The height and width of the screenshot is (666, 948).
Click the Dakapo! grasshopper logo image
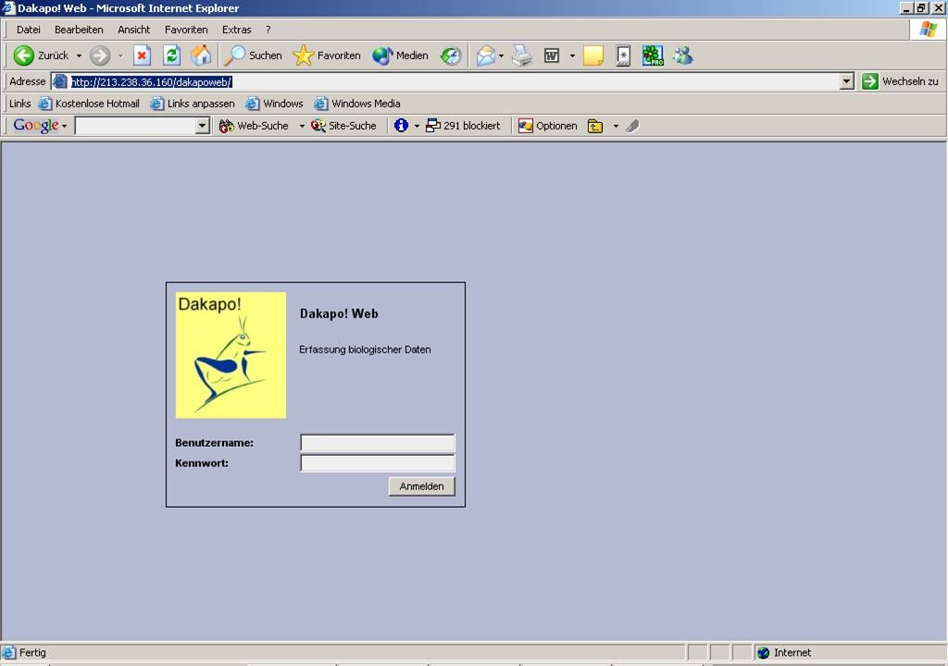[231, 355]
